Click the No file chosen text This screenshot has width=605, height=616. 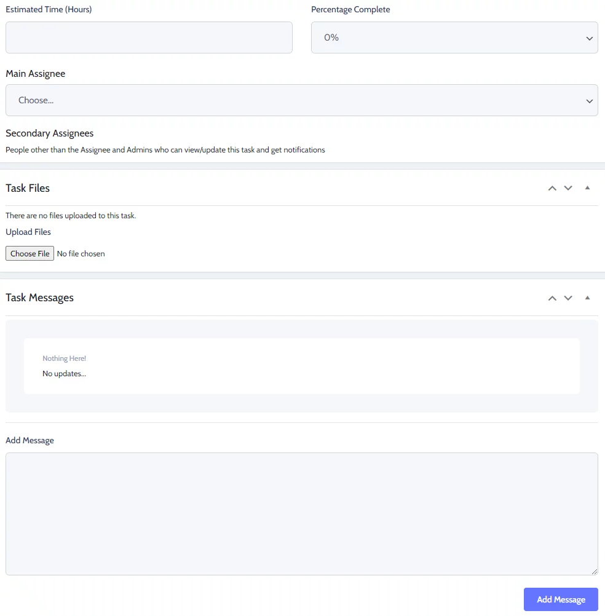coord(81,254)
